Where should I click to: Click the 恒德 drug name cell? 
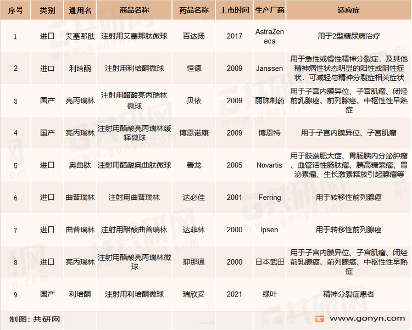pyautogui.click(x=194, y=68)
